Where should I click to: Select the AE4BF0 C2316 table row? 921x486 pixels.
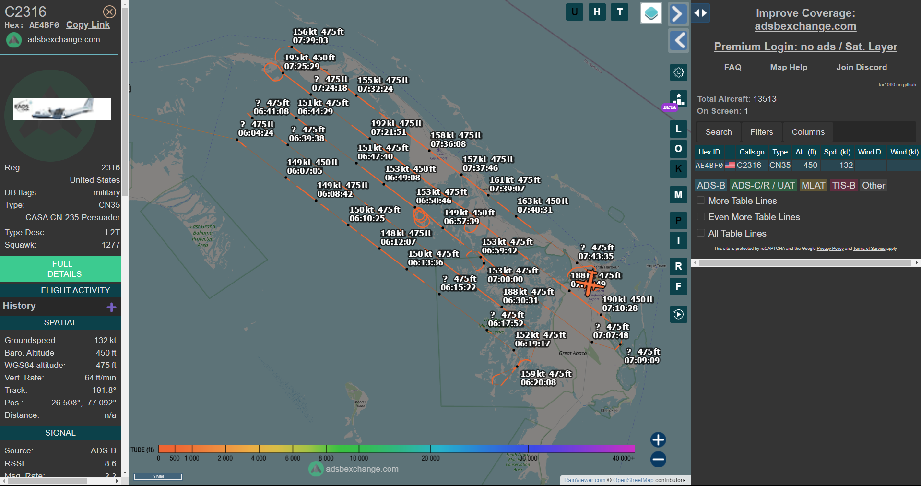808,165
